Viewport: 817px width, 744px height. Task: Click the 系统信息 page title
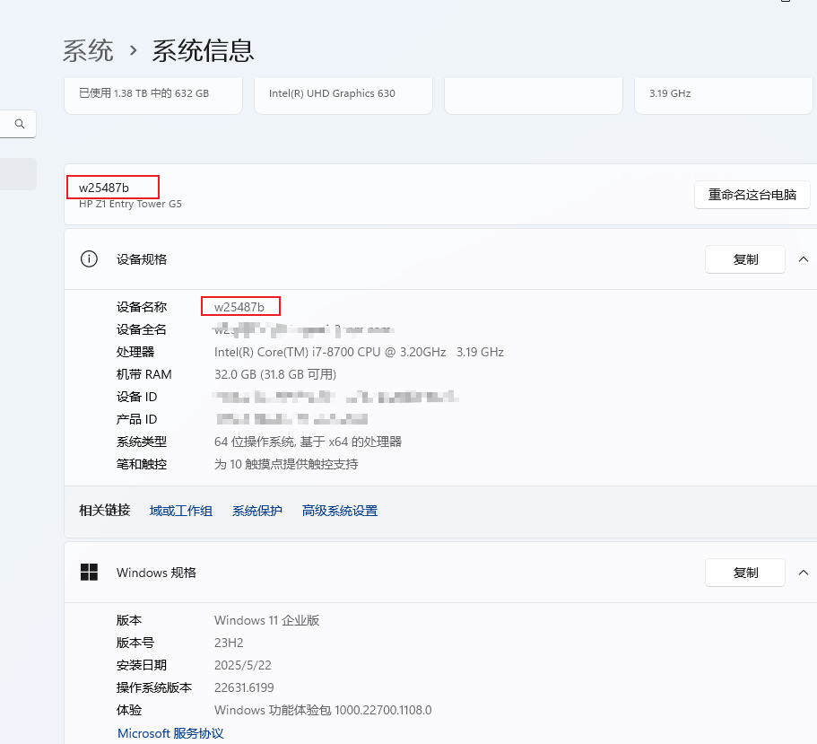(x=203, y=50)
